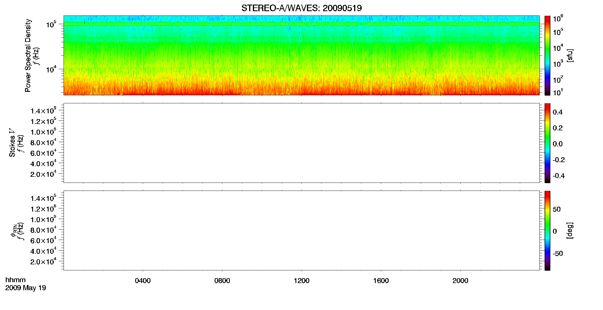Click the [sfu] units label

click(x=570, y=55)
